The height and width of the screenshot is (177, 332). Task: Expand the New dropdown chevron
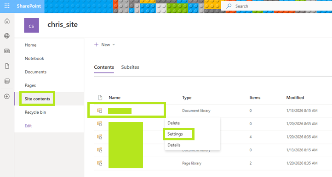(x=114, y=44)
